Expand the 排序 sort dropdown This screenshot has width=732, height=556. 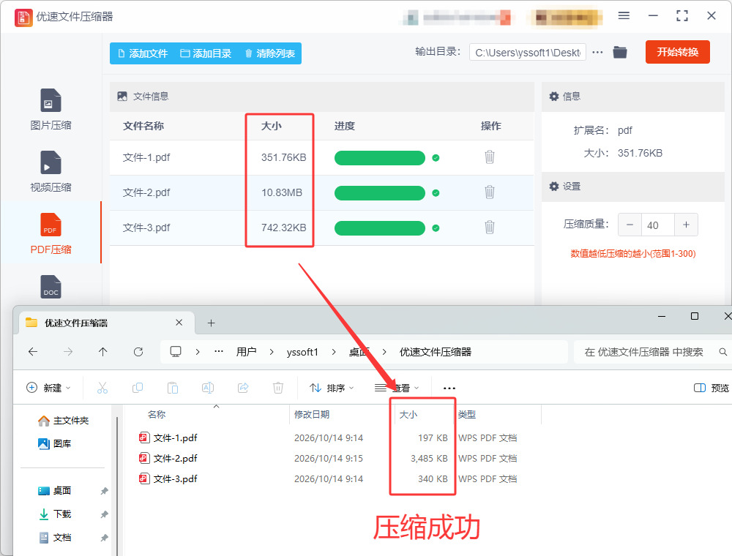coord(332,388)
